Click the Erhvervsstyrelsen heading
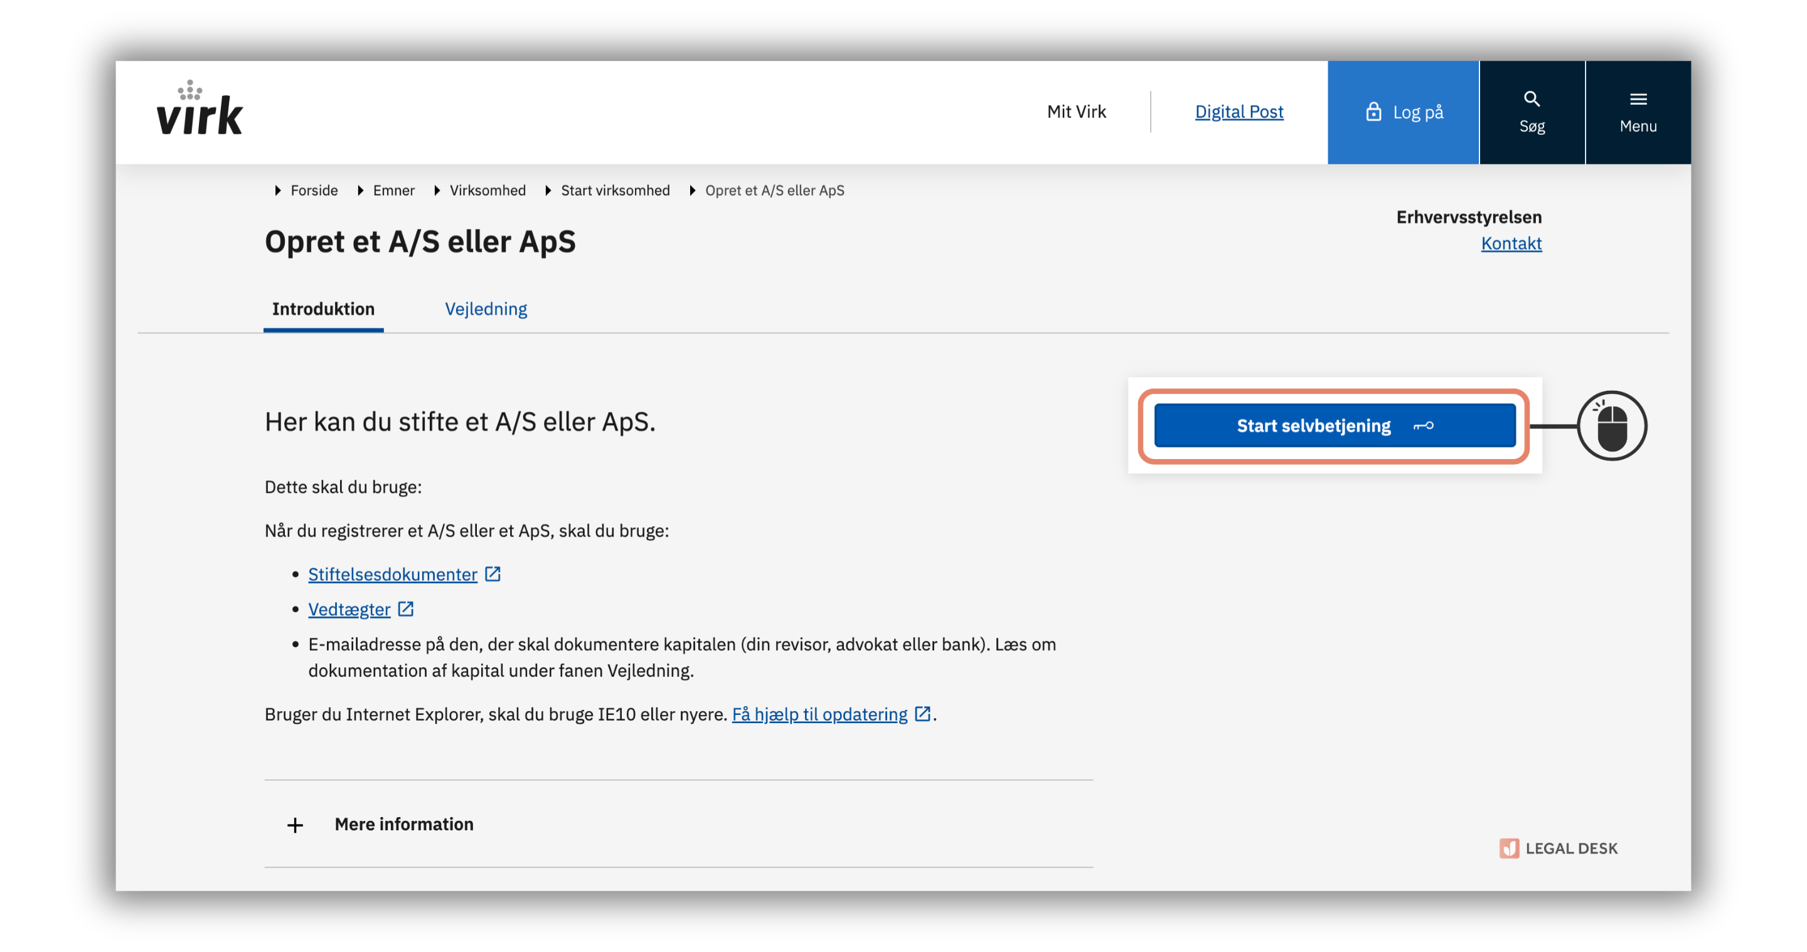 tap(1468, 218)
